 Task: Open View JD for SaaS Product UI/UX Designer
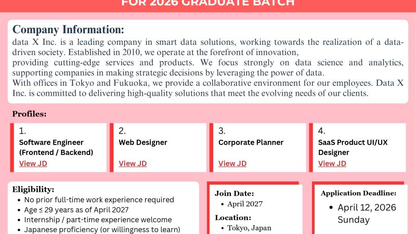pyautogui.click(x=332, y=163)
